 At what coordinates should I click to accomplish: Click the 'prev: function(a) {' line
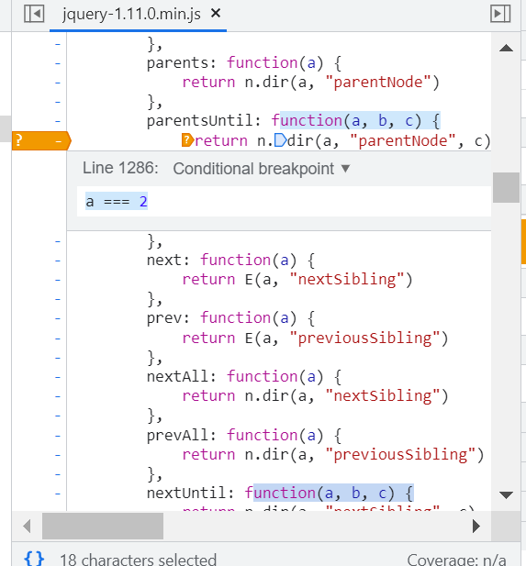coord(230,318)
